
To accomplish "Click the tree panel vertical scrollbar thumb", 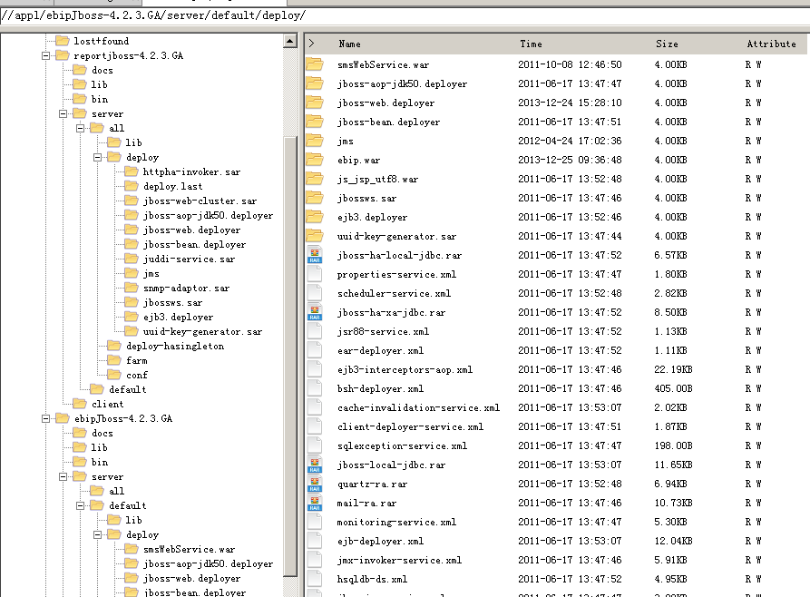I will [x=290, y=356].
